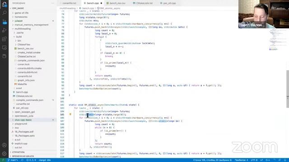The width and height of the screenshot is (289, 162).
Task: Switch to the CMakeLists.txt tab
Action: (x=144, y=3)
